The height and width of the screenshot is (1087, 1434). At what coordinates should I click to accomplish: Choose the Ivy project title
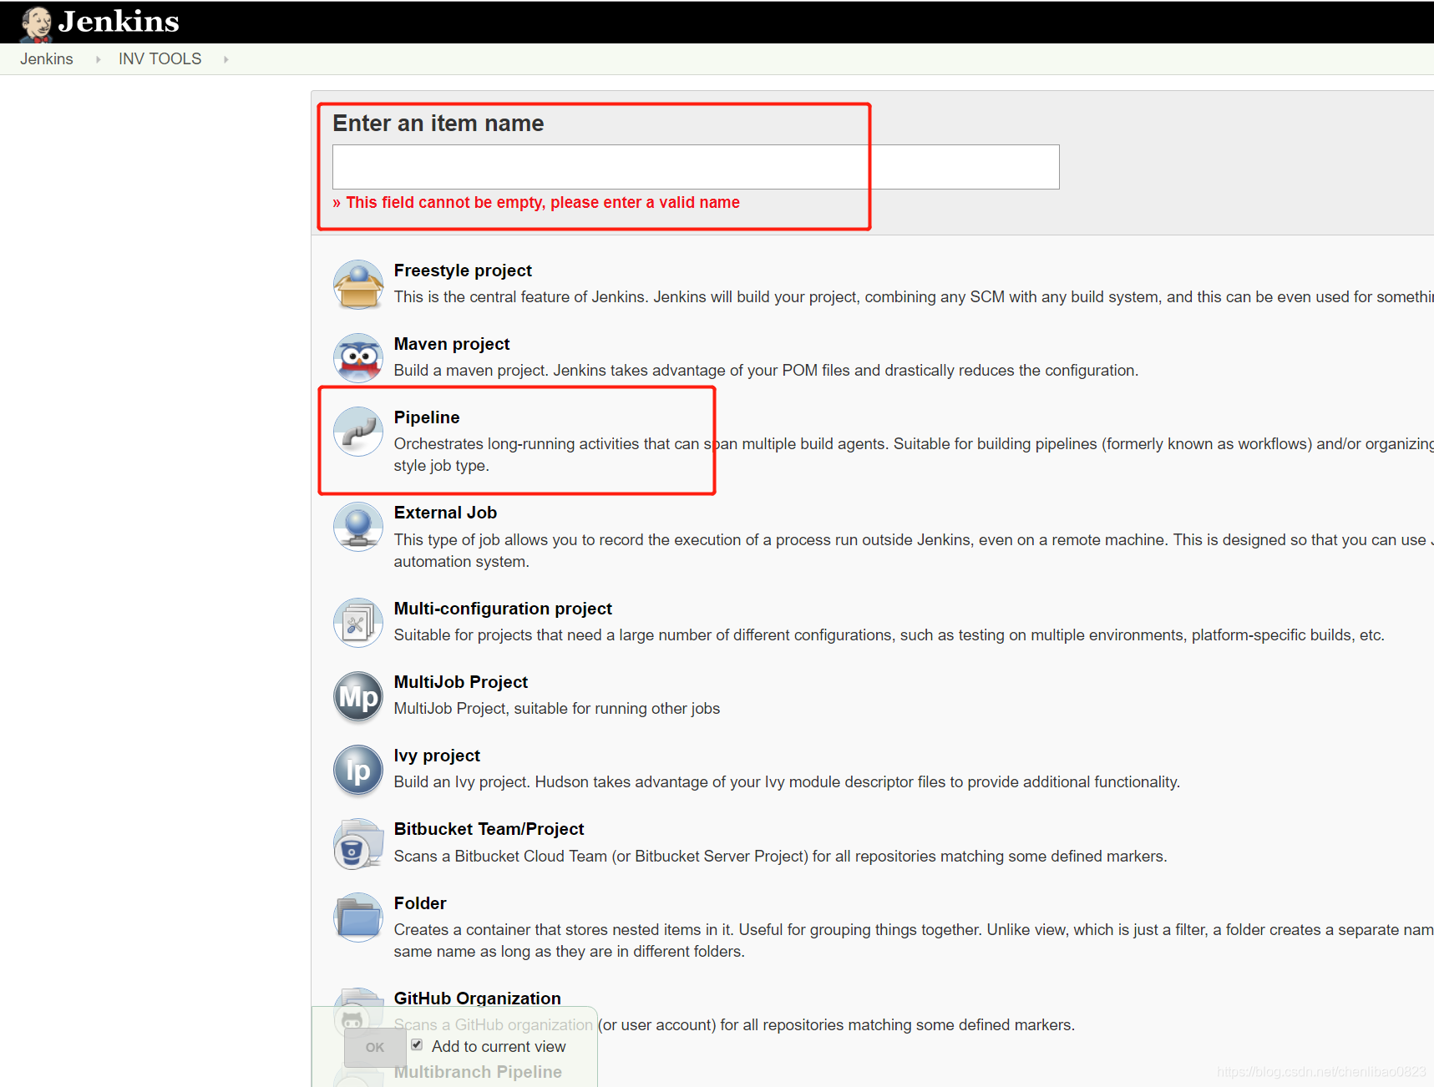(x=437, y=756)
